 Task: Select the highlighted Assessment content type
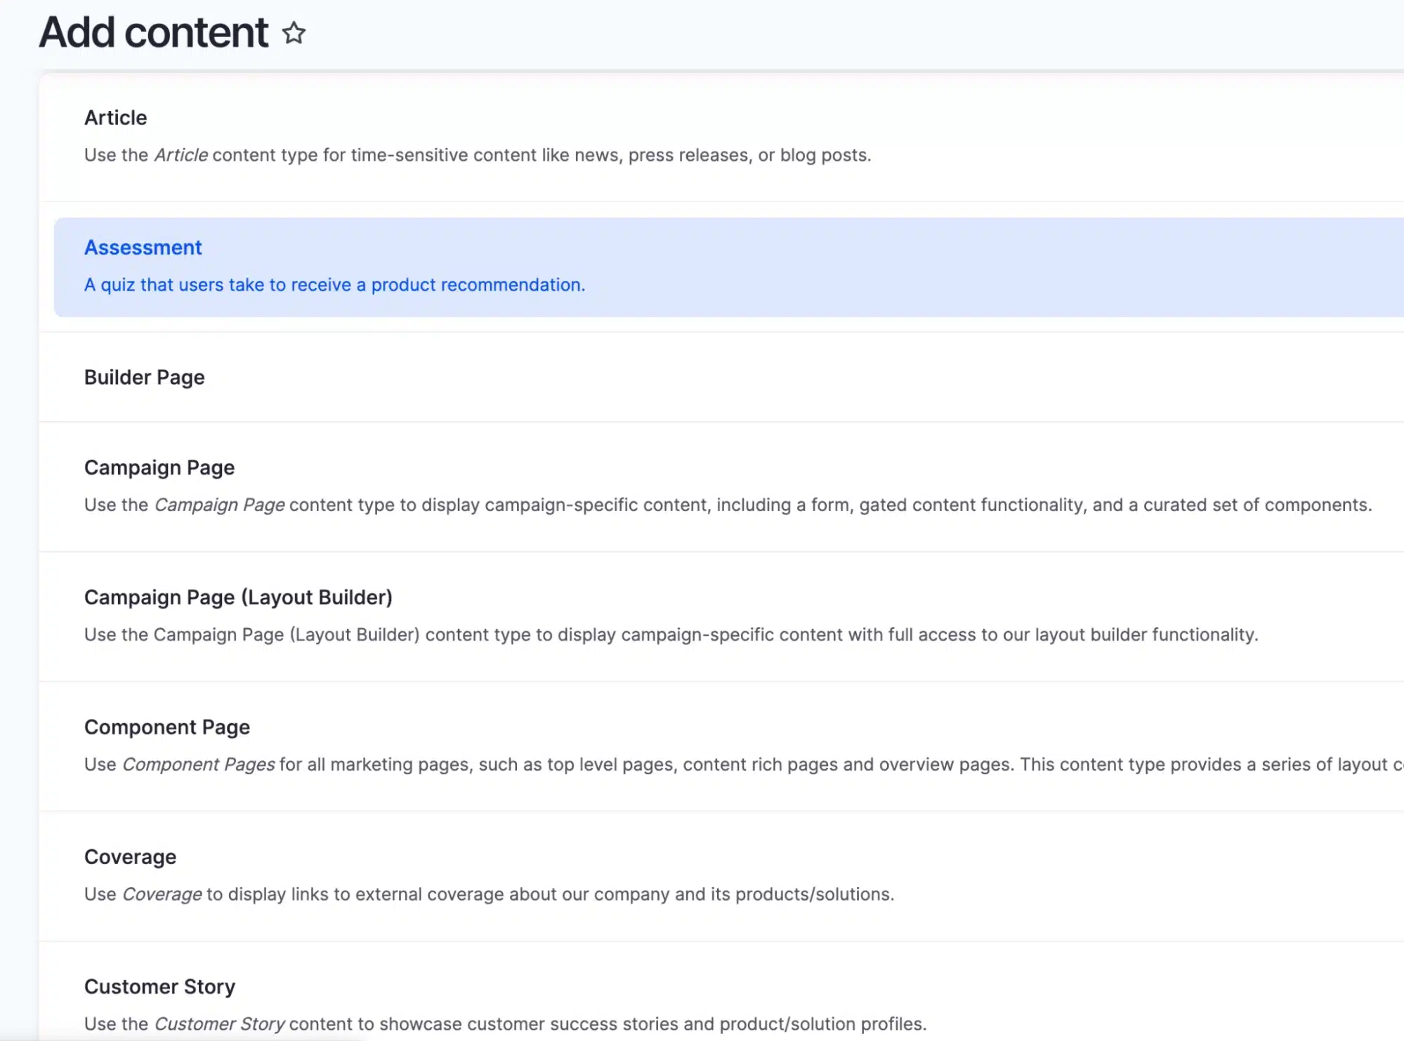[143, 248]
